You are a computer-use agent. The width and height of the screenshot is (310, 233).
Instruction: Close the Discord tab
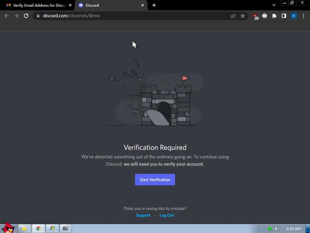click(x=143, y=5)
